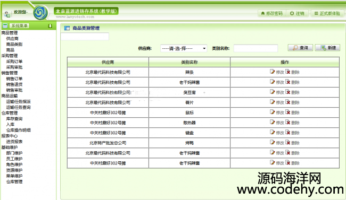Viewport: 346px width, 200px height.
Task: Click the edit pencil icon for 烤鸭
Action: 273,143
